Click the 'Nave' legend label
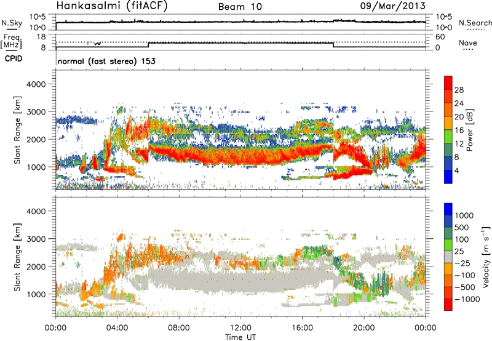This screenshot has width=492, height=341. 468,42
